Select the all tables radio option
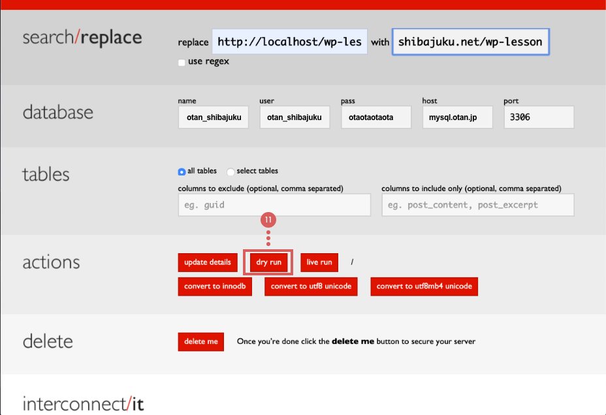The width and height of the screenshot is (606, 415). click(x=182, y=172)
